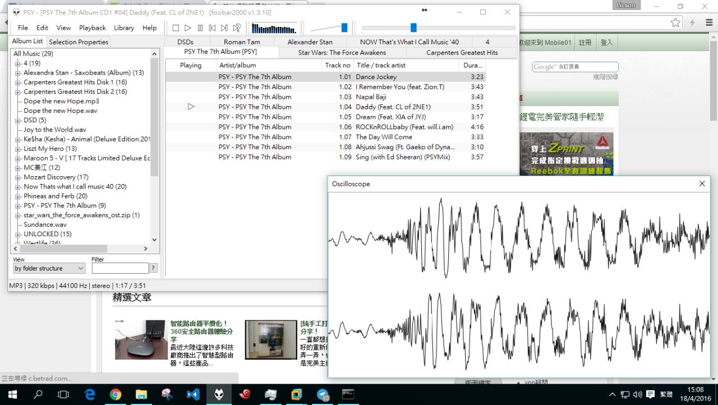This screenshot has width=718, height=405.
Task: Close the Oscilloscope window
Action: click(702, 184)
